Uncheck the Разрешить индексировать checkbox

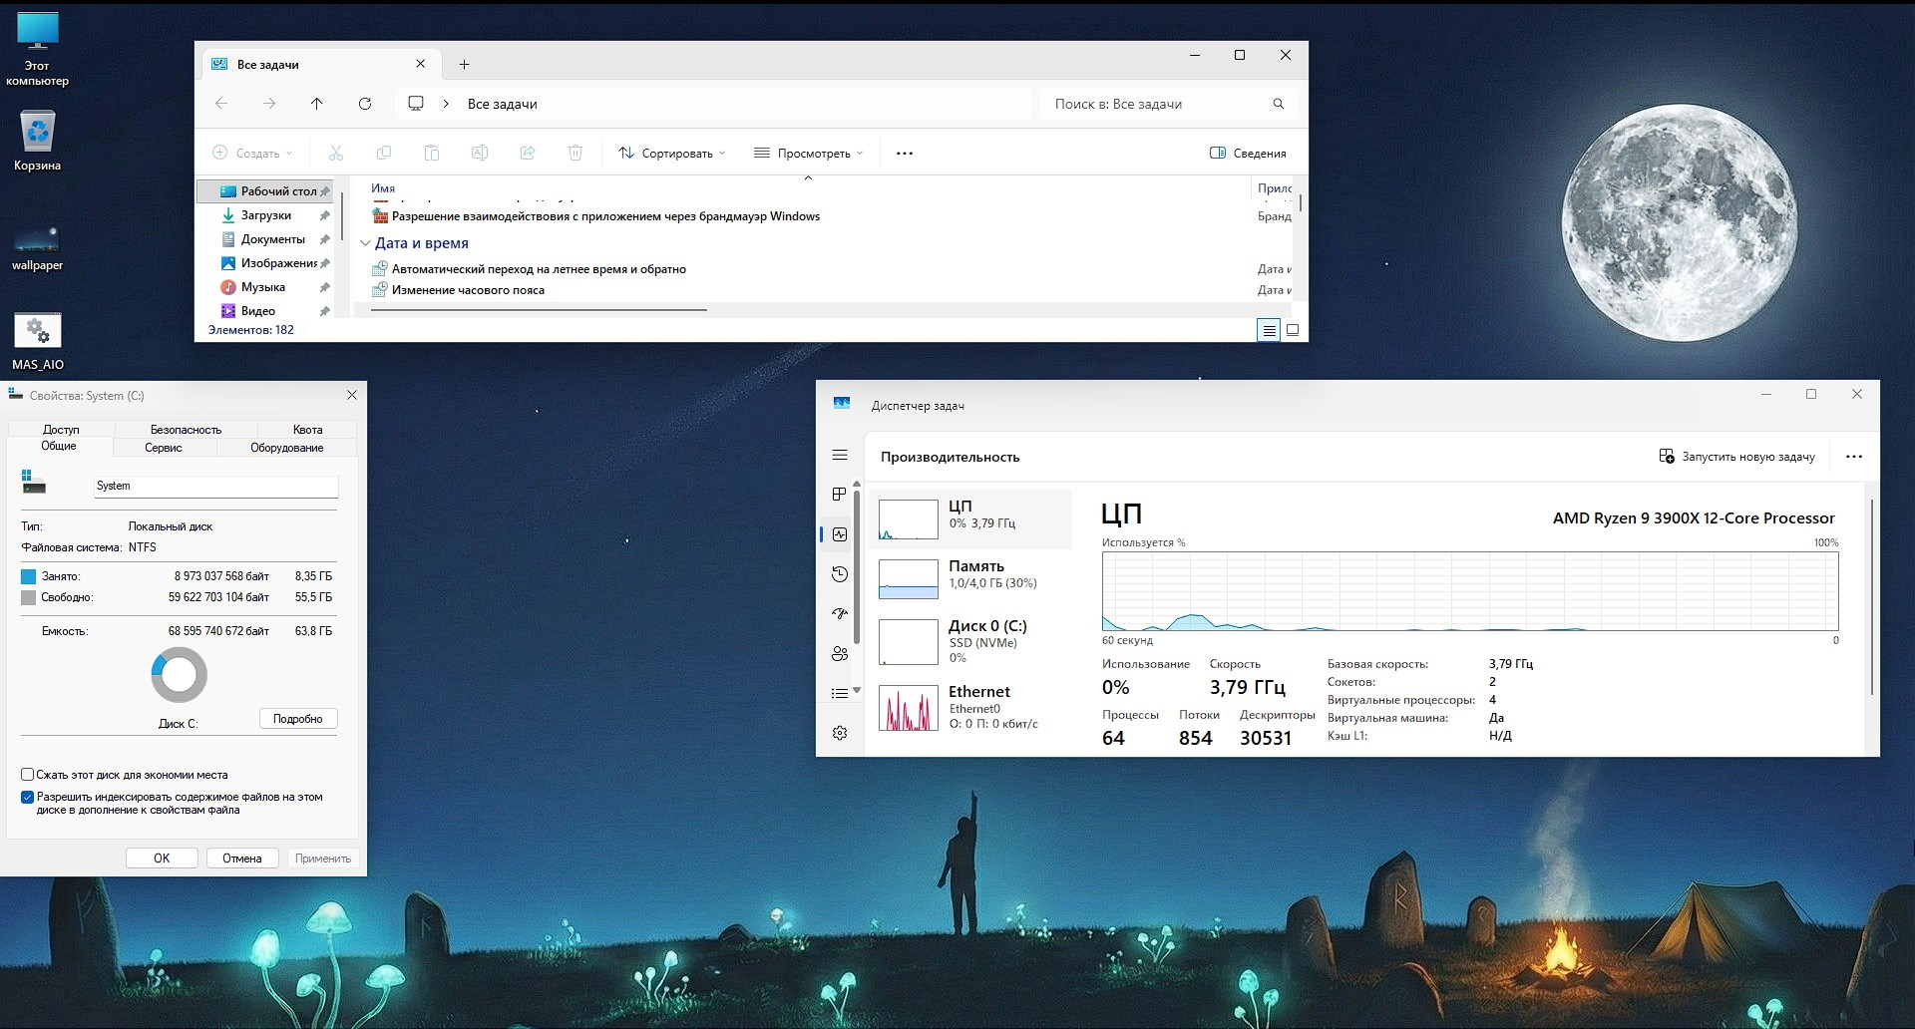pos(25,797)
